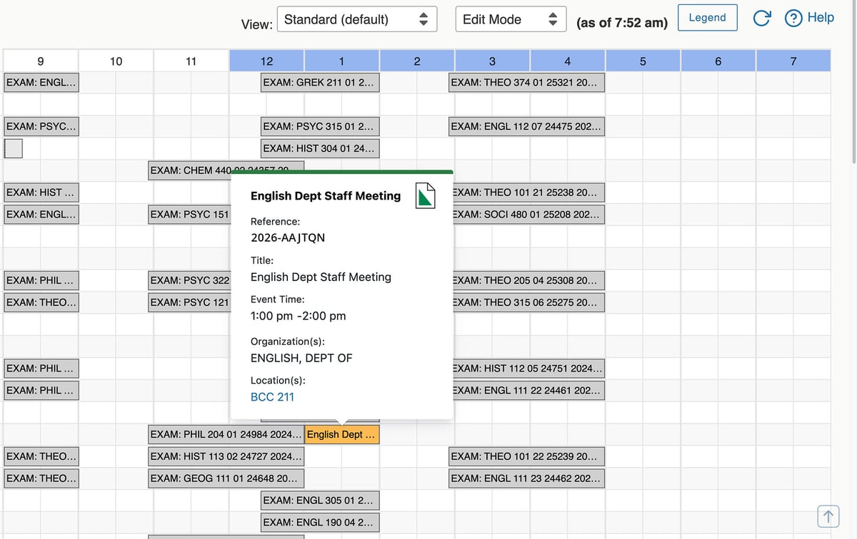Open the Edit Mode dropdown

[510, 20]
